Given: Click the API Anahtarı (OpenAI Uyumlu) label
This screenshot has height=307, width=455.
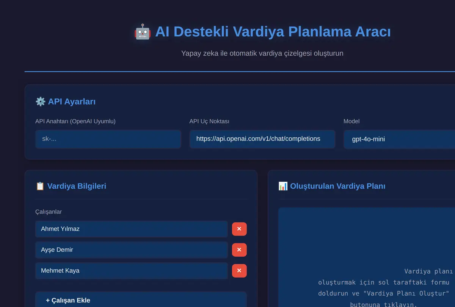Looking at the screenshot, I should (x=75, y=121).
